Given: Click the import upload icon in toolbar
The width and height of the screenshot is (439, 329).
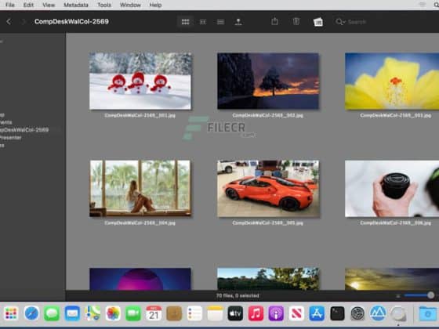Looking at the screenshot, I should [x=238, y=22].
